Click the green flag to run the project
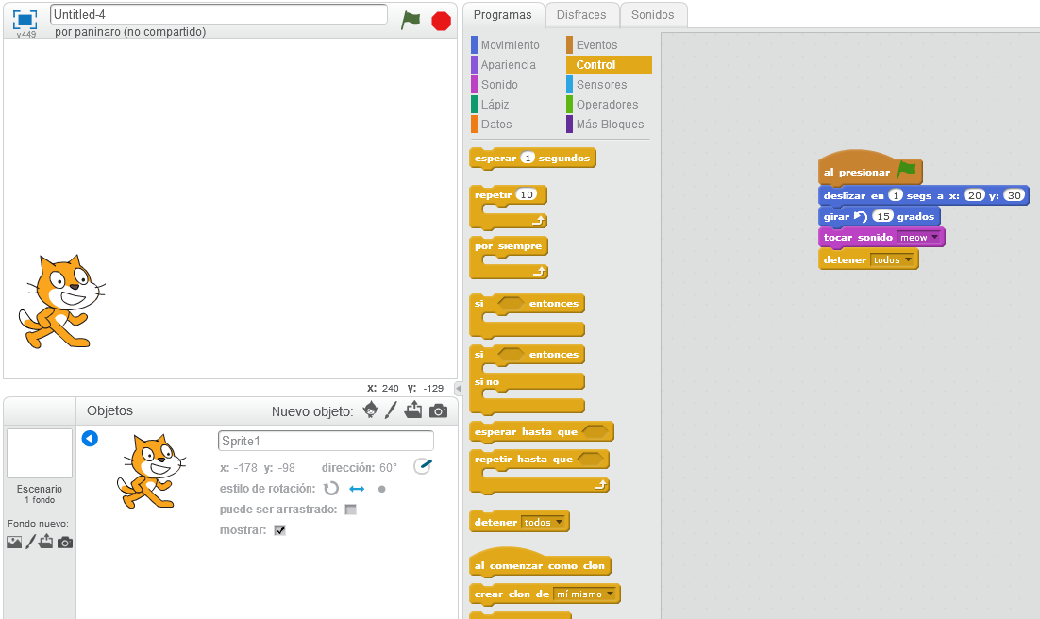This screenshot has width=1040, height=619. [411, 20]
